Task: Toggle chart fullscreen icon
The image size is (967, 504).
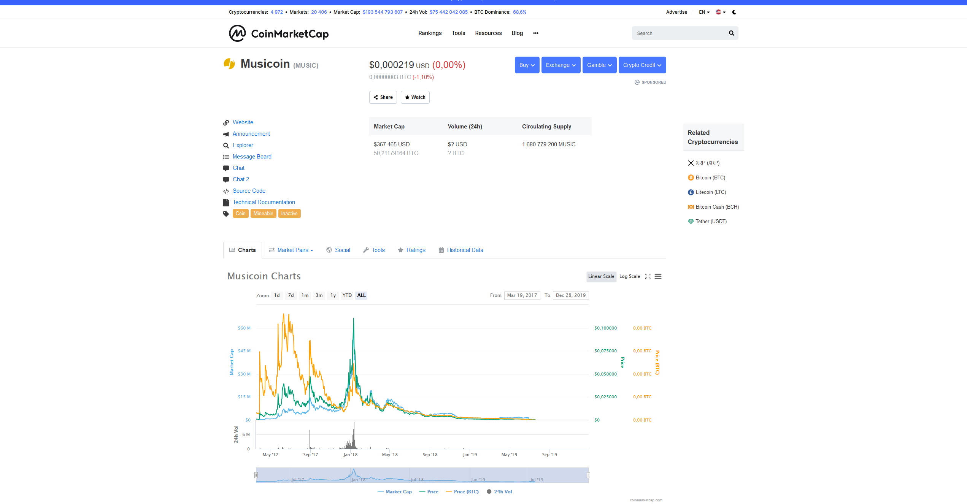Action: [648, 276]
